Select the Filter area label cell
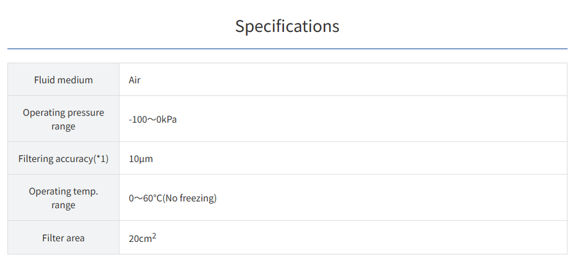 [x=63, y=238]
